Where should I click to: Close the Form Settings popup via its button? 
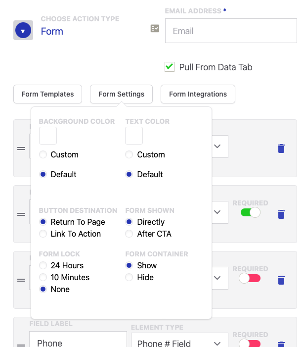coord(121,94)
